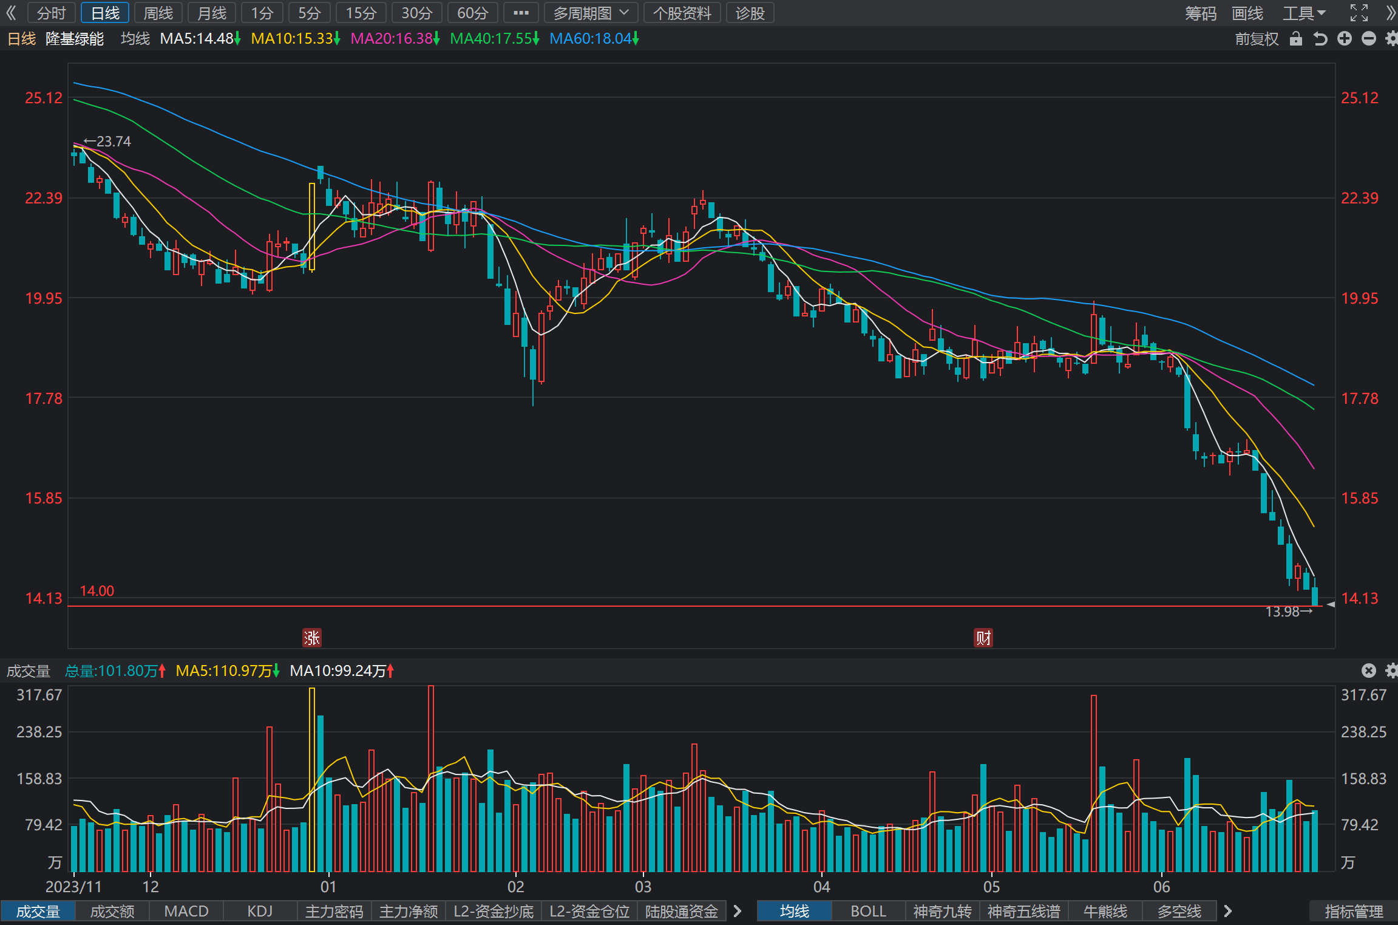The width and height of the screenshot is (1398, 925).
Task: Select the 月线 monthly period
Action: pos(212,13)
